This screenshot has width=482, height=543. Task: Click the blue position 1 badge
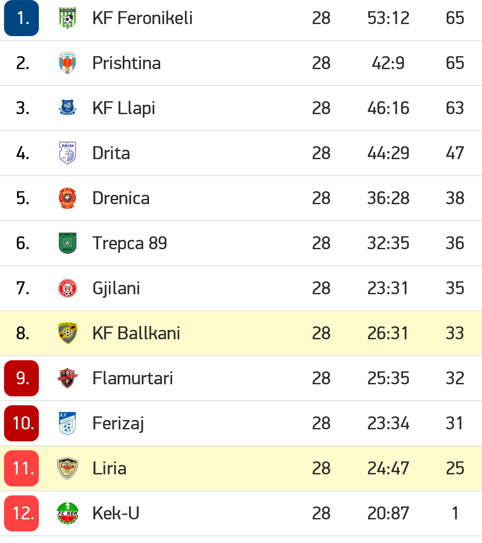pyautogui.click(x=21, y=18)
